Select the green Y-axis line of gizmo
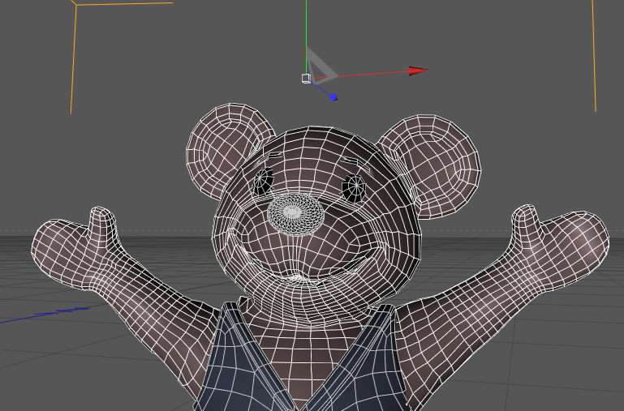The image size is (624, 411). [306, 36]
